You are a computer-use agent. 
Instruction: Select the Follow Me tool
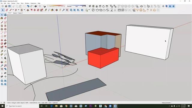(5, 43)
